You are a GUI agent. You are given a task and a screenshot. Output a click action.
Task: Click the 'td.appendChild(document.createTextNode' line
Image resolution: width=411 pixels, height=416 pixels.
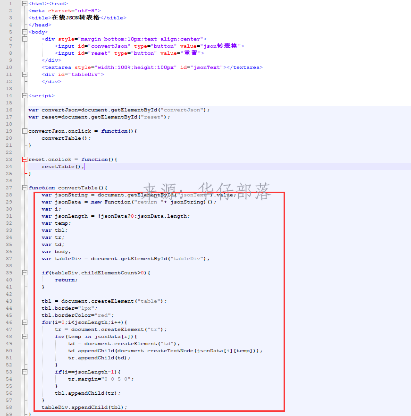[165, 351]
